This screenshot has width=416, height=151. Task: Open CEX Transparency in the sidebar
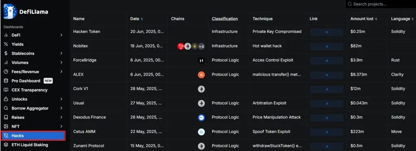[29, 90]
